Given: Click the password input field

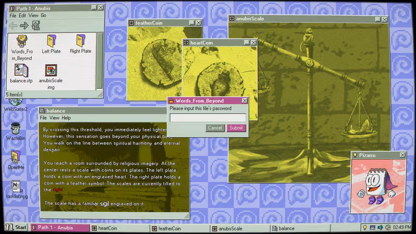Looking at the screenshot, I should click(x=207, y=118).
